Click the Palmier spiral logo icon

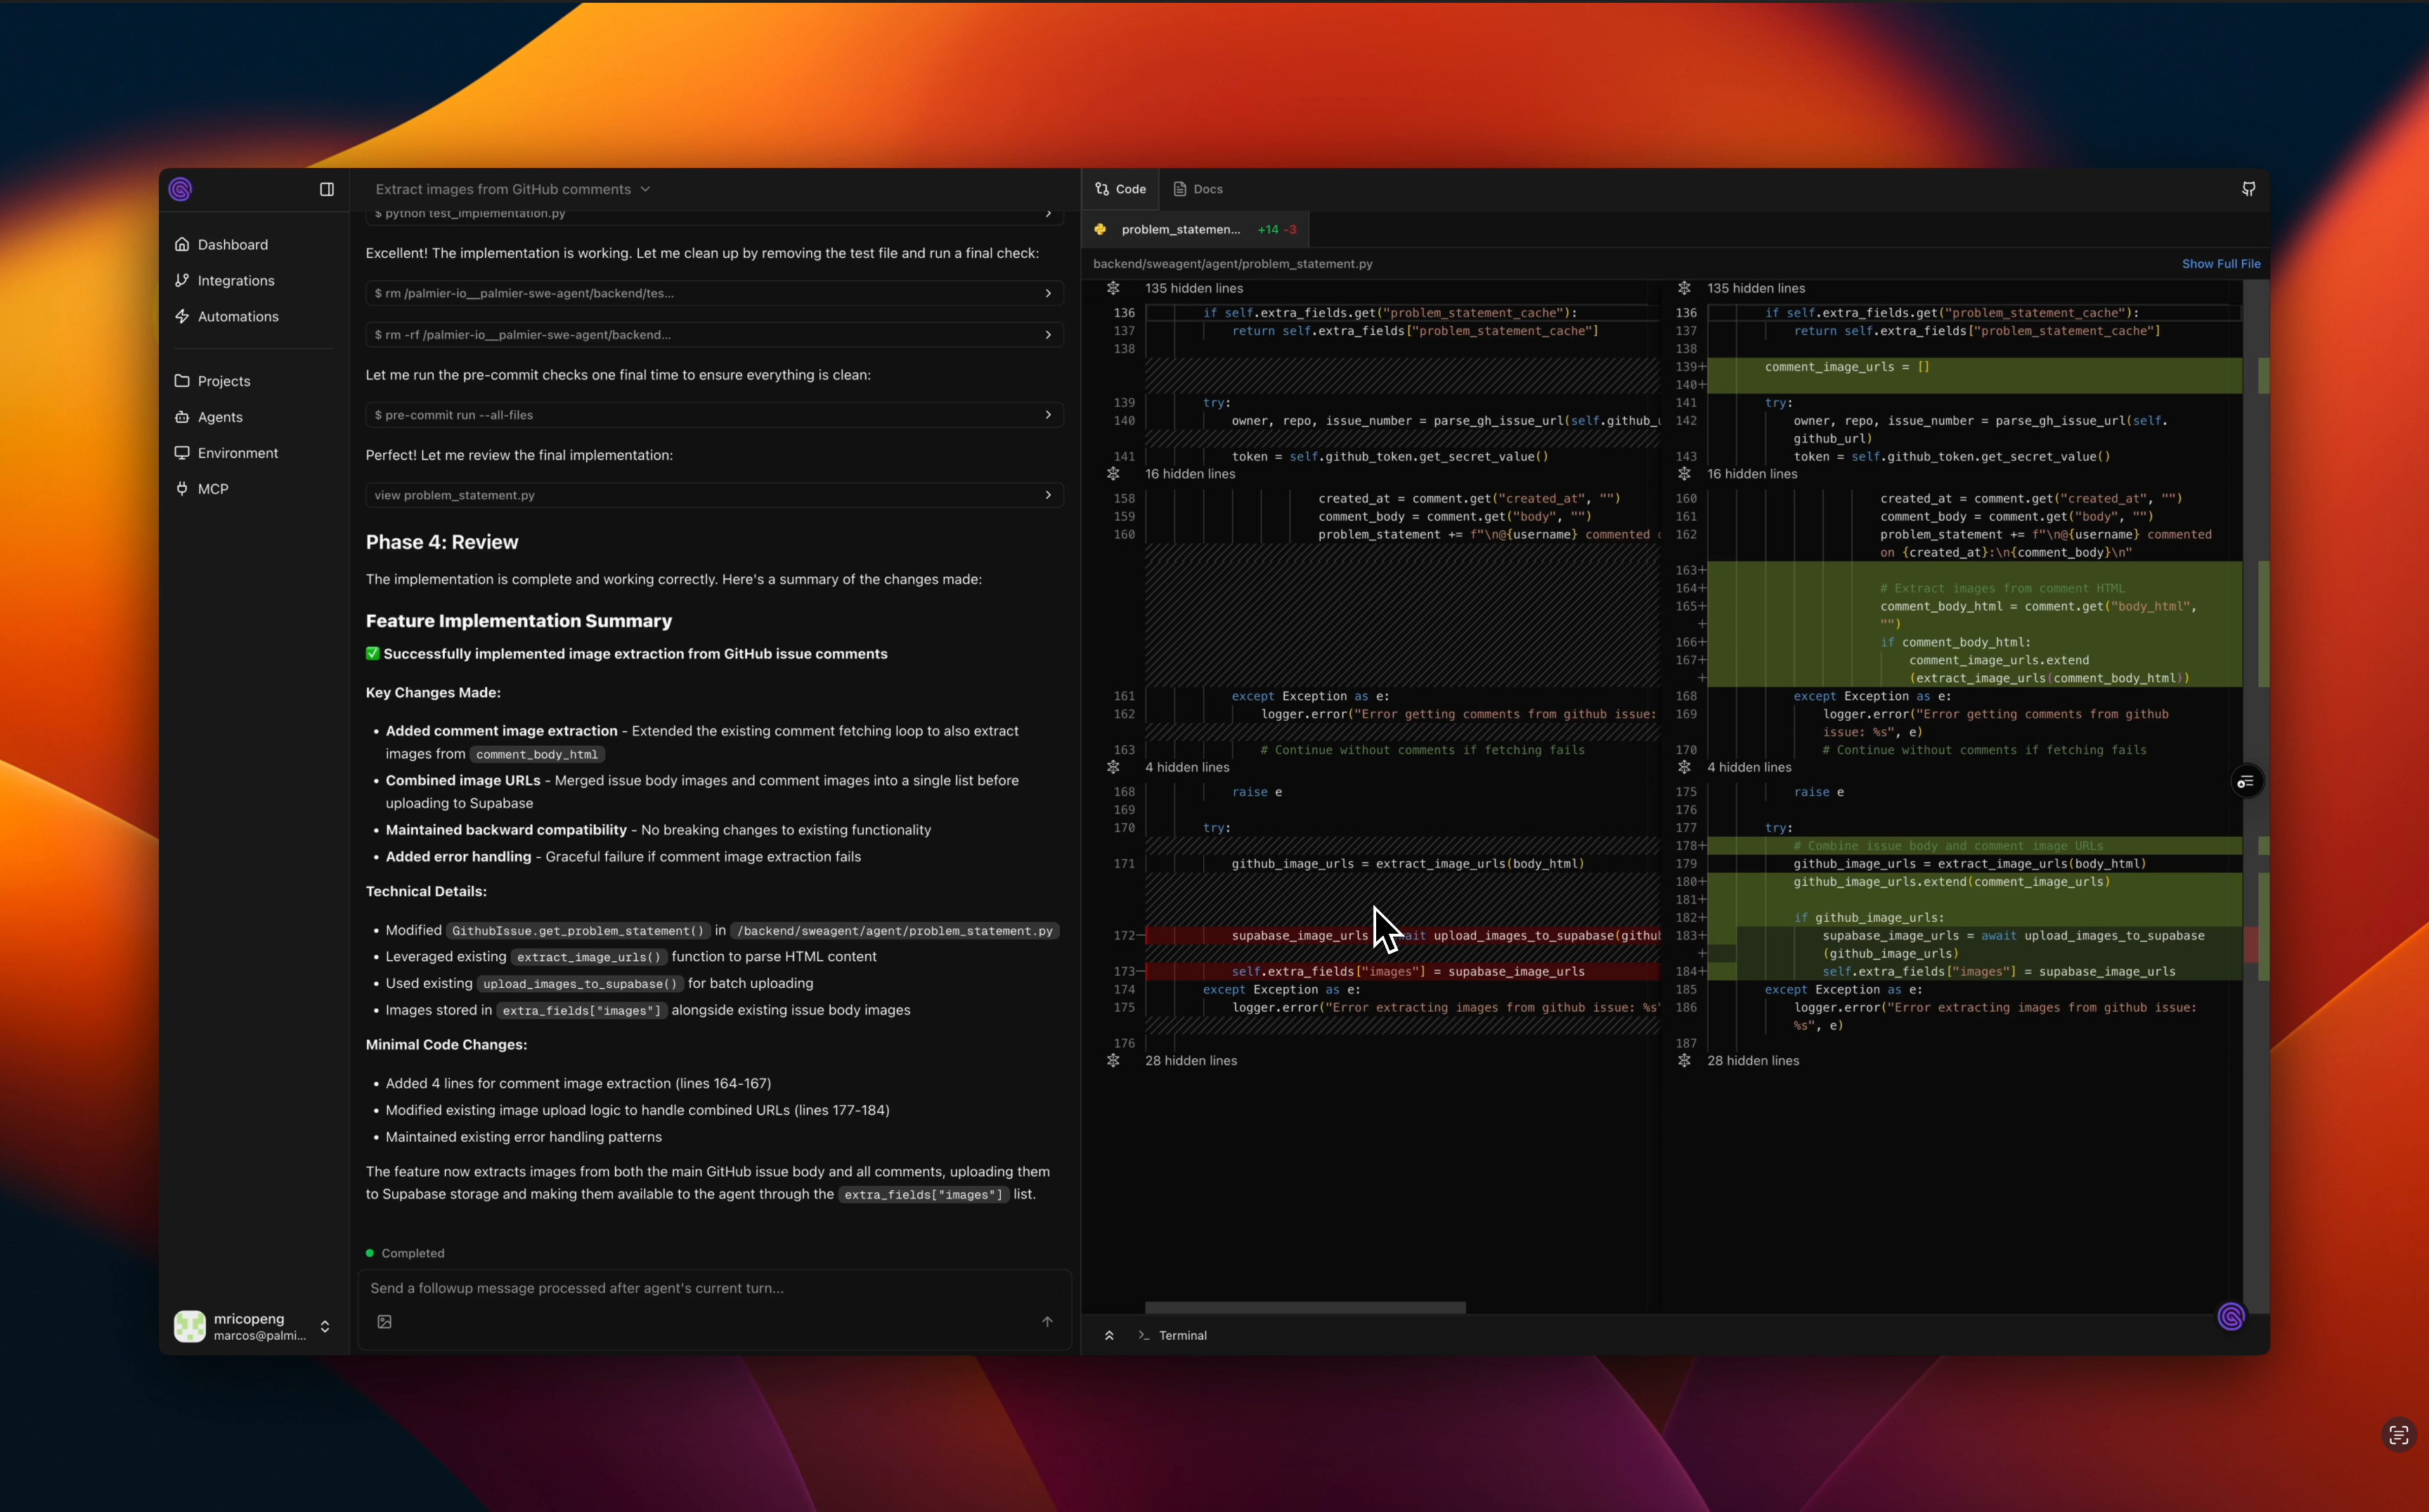180,189
